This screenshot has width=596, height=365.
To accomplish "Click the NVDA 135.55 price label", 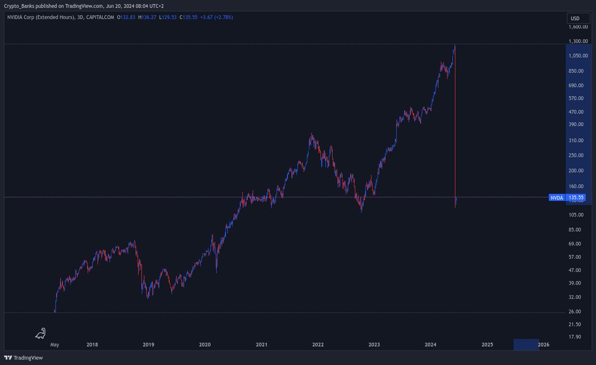I will pyautogui.click(x=568, y=198).
